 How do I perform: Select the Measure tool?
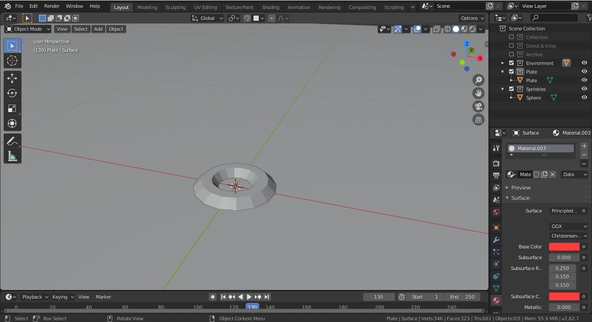[x=12, y=156]
